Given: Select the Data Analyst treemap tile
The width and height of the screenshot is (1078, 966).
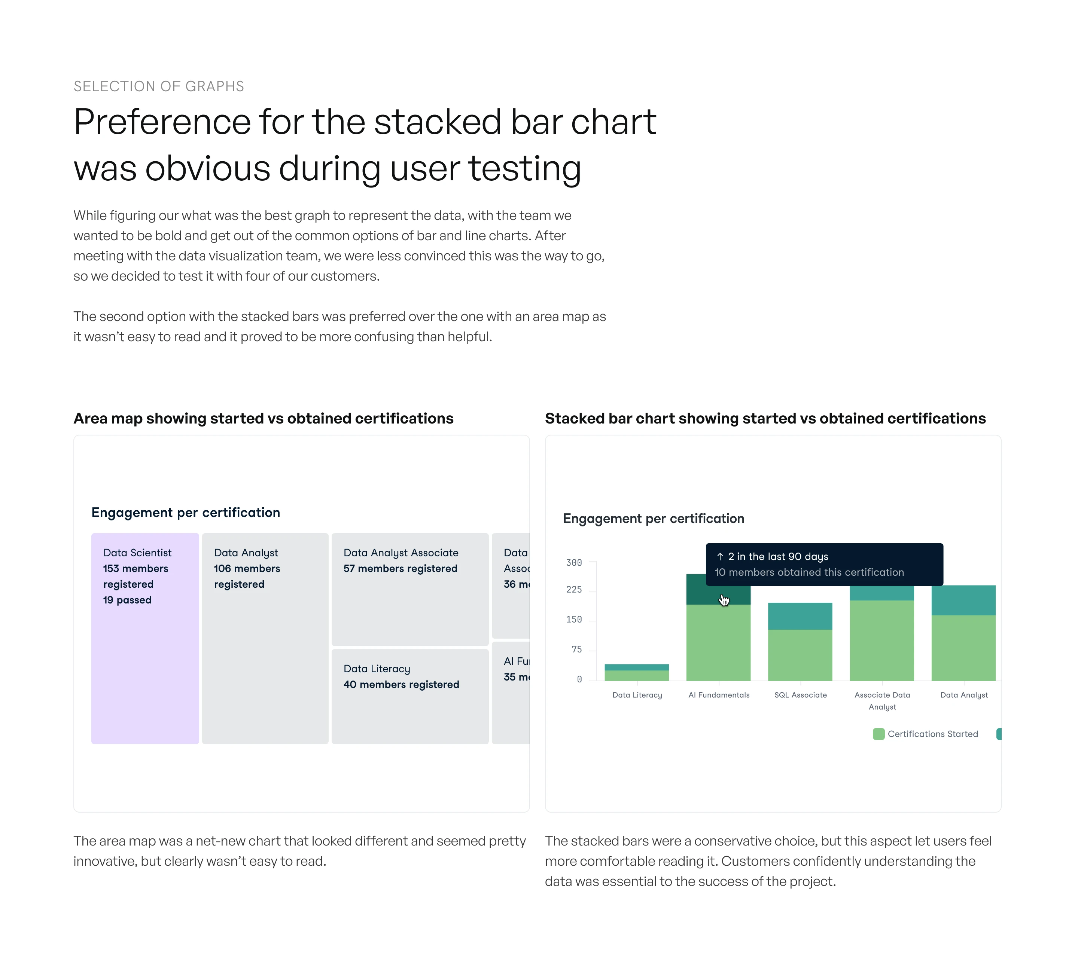Looking at the screenshot, I should [x=265, y=663].
